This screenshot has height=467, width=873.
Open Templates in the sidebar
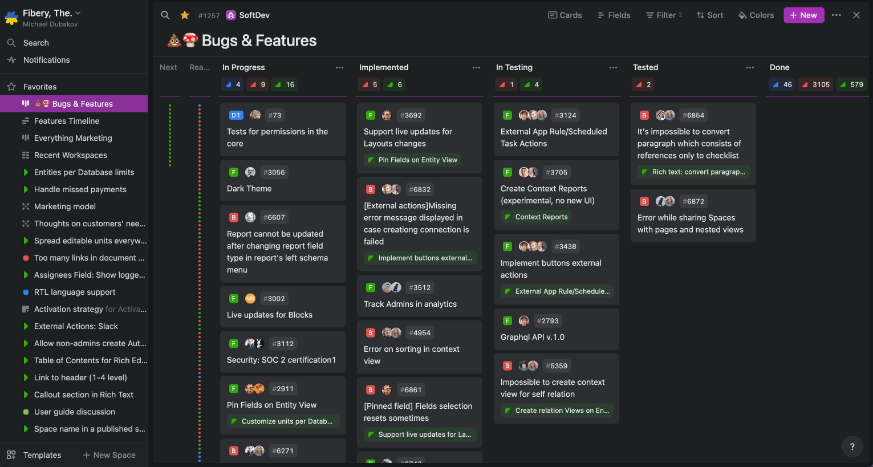tap(42, 455)
